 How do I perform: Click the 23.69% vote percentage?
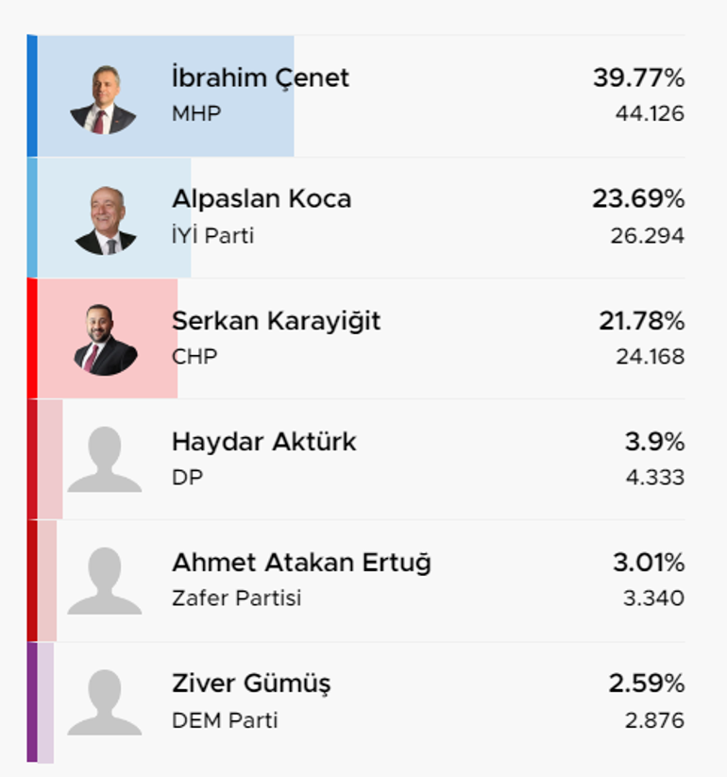pos(638,198)
